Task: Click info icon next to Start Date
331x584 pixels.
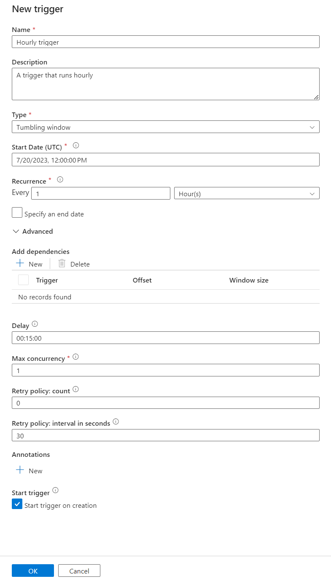Action: pyautogui.click(x=76, y=145)
